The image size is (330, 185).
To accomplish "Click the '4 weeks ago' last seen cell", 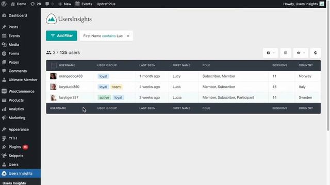I will tap(150, 87).
